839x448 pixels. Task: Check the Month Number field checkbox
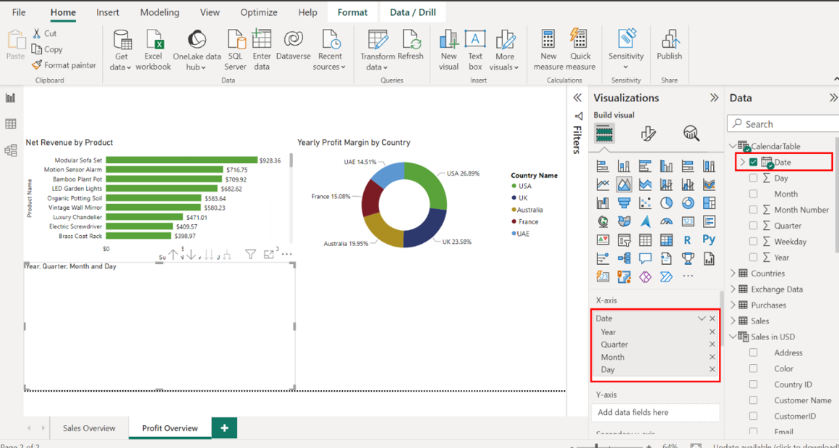754,210
